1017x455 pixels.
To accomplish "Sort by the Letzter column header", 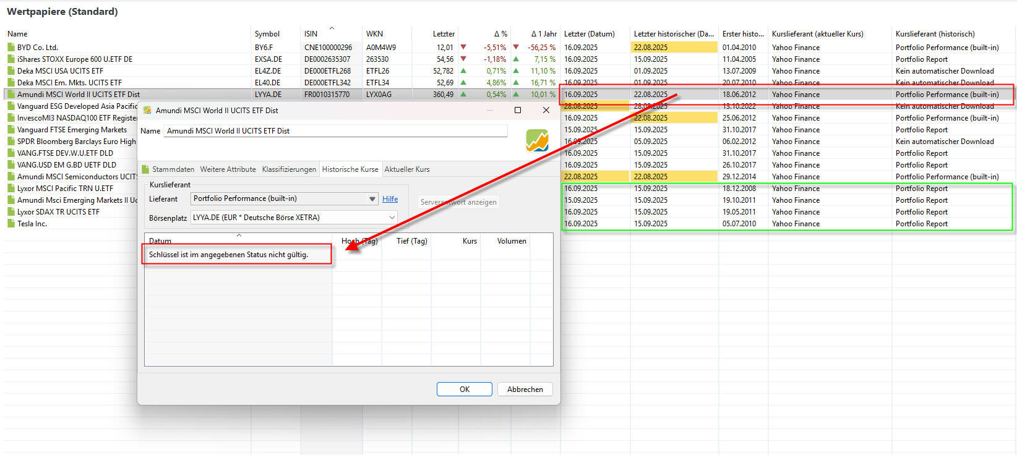I will (444, 34).
